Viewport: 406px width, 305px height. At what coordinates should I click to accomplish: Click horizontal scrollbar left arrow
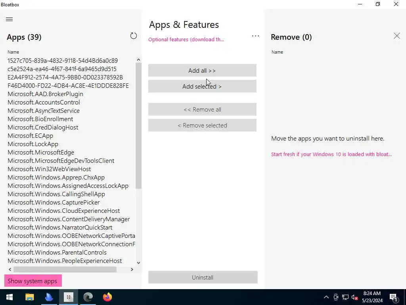pos(10,270)
